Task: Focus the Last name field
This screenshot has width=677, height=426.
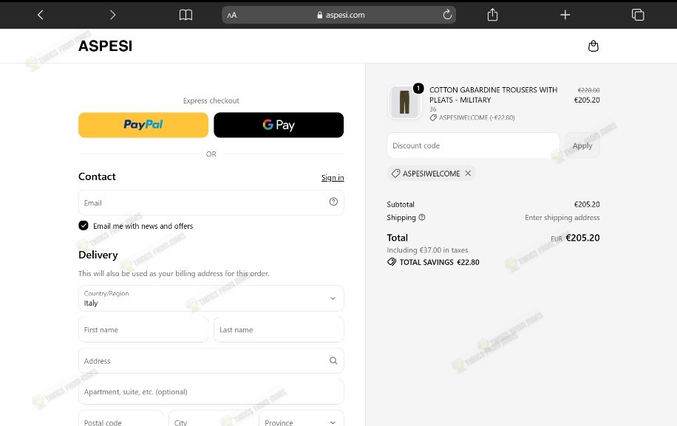Action: (279, 330)
